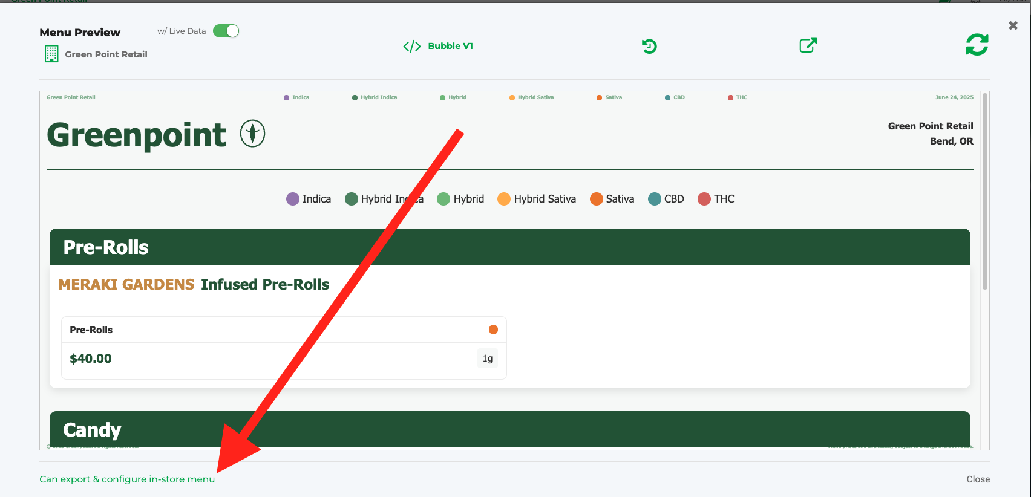
Task: Close the Menu Preview dialog with X
Action: tap(1013, 25)
